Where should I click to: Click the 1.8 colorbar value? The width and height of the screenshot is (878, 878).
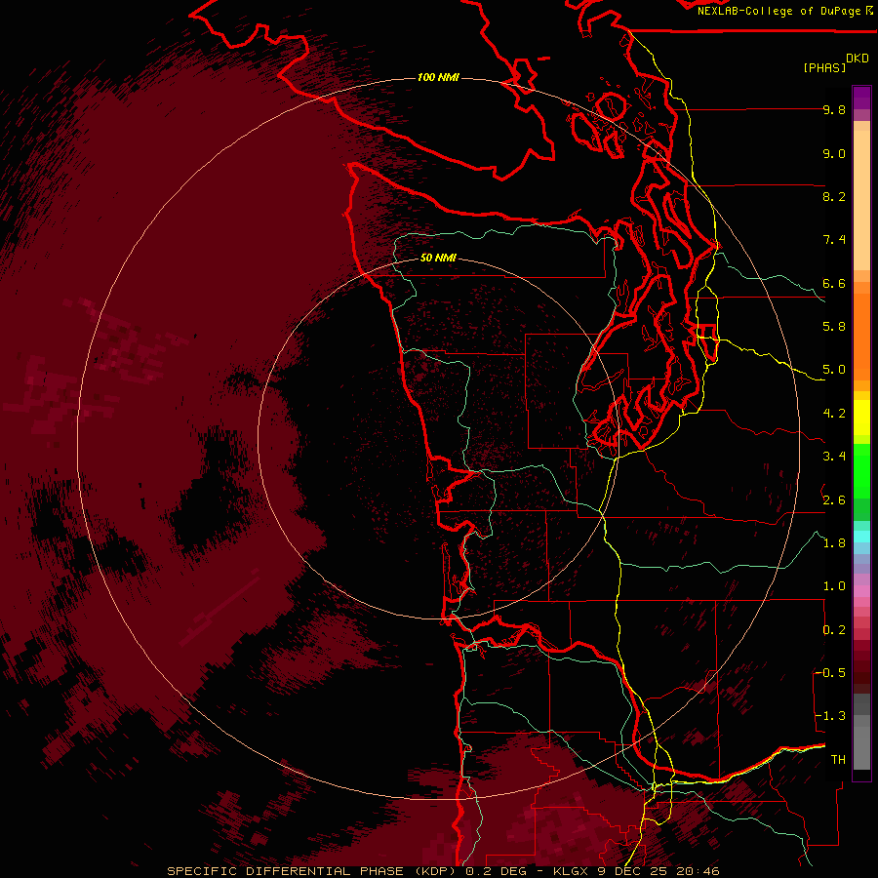click(x=834, y=543)
